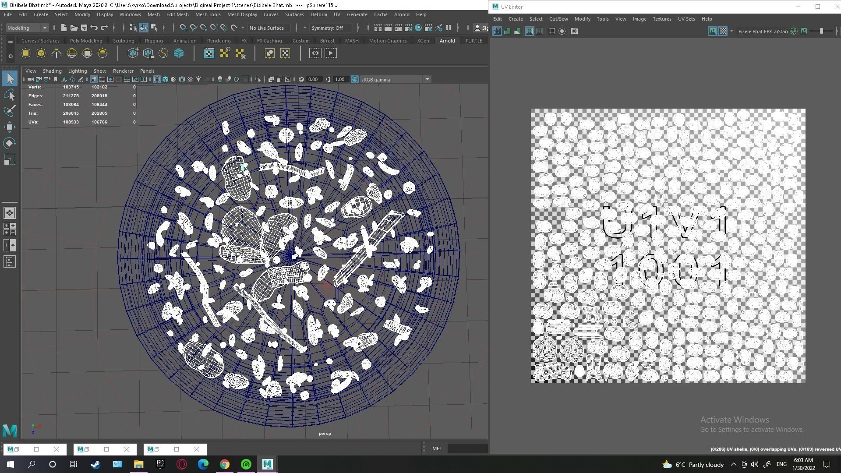The image size is (841, 473).
Task: Open Arnold RenderView shelf icon
Action: 315,53
